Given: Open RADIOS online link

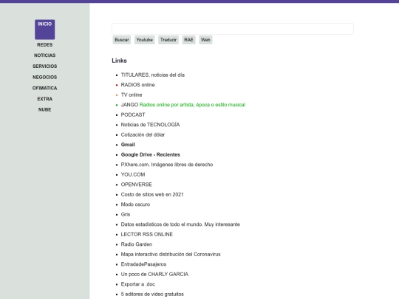Looking at the screenshot, I should tap(137, 85).
